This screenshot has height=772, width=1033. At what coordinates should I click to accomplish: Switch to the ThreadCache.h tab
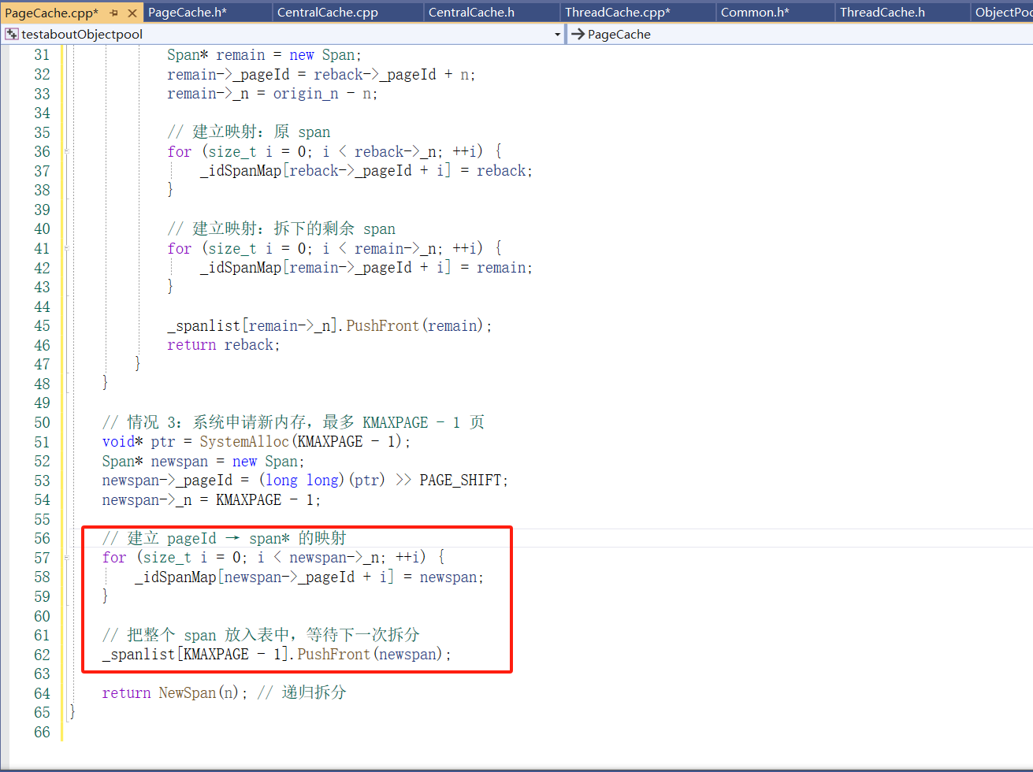(x=883, y=12)
